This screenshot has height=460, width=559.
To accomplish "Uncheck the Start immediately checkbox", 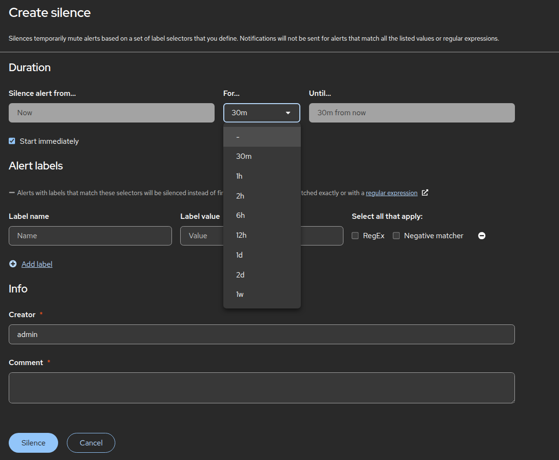I will [x=12, y=141].
